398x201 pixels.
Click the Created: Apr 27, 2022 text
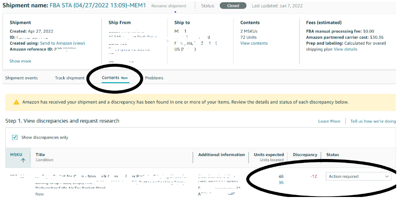tap(32, 31)
